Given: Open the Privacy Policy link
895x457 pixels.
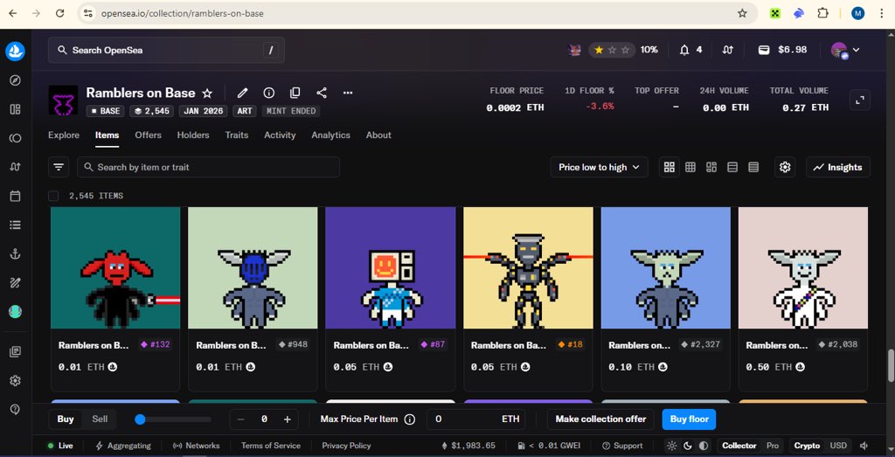Looking at the screenshot, I should 346,446.
